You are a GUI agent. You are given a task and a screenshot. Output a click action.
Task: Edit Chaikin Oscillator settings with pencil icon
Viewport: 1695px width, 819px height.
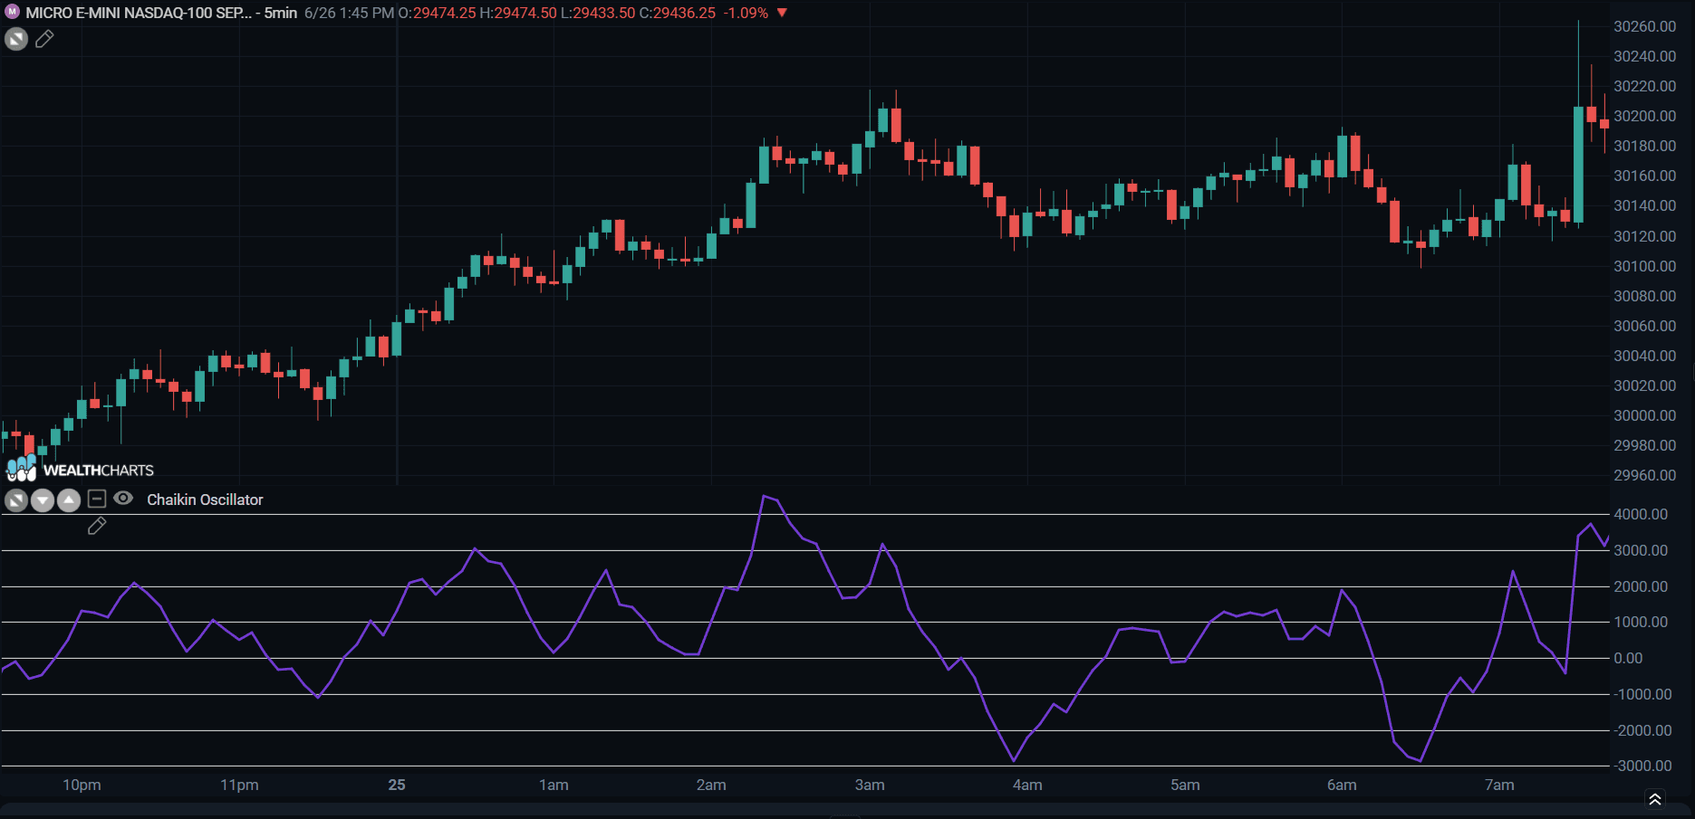97,526
